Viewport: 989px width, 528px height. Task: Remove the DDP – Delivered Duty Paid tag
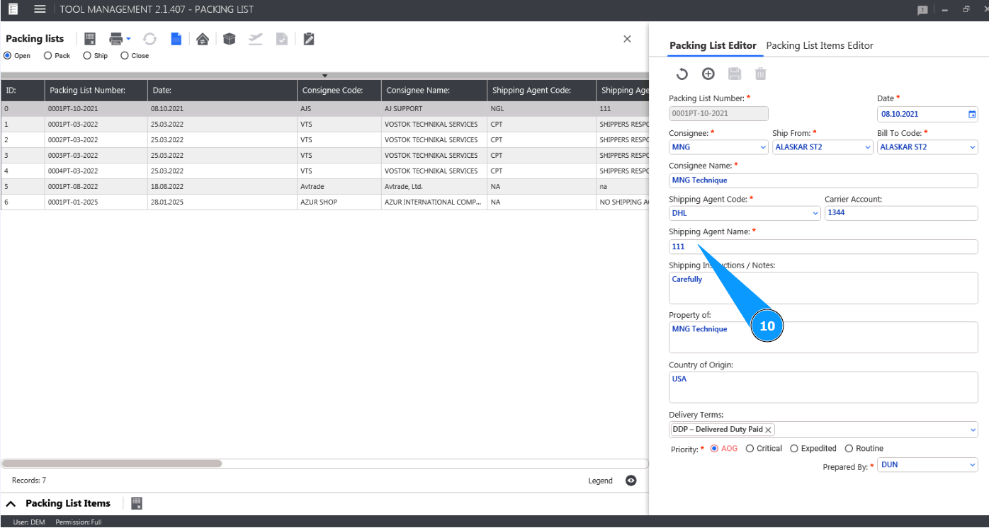pos(769,430)
